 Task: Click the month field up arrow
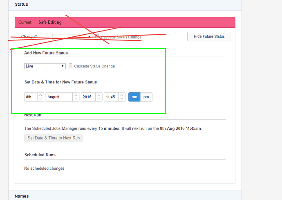pyautogui.click(x=76, y=94)
